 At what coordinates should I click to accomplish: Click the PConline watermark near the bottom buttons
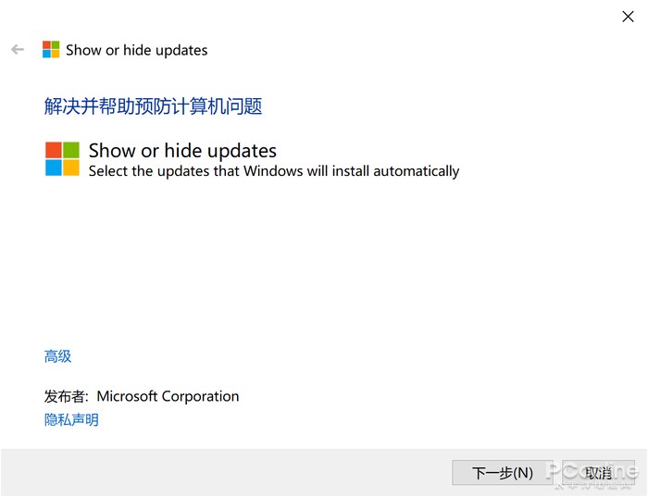[x=593, y=474]
